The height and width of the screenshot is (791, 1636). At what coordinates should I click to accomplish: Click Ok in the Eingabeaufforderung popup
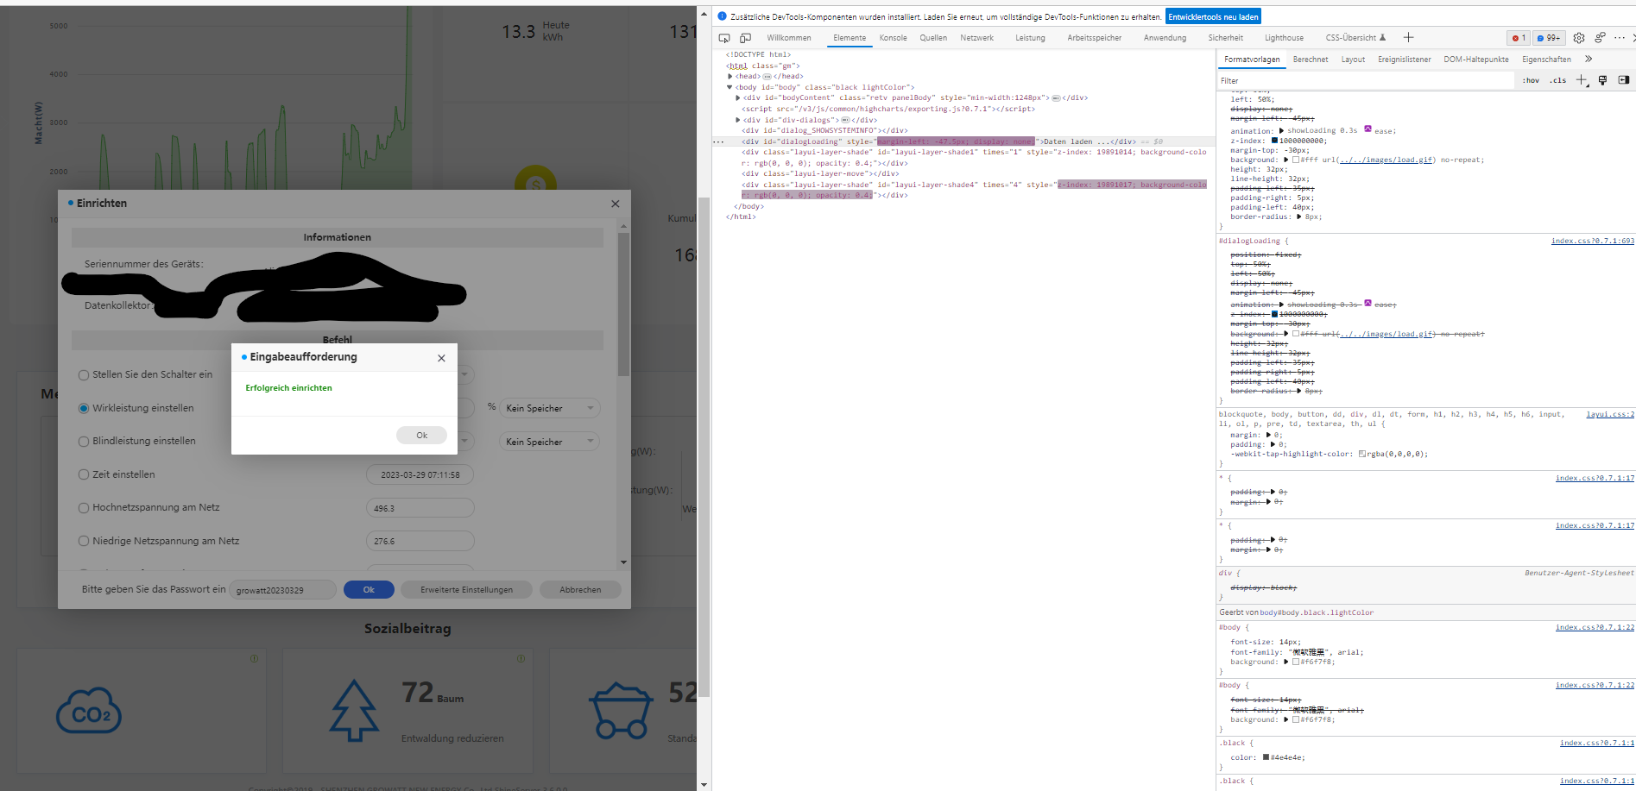pyautogui.click(x=422, y=436)
